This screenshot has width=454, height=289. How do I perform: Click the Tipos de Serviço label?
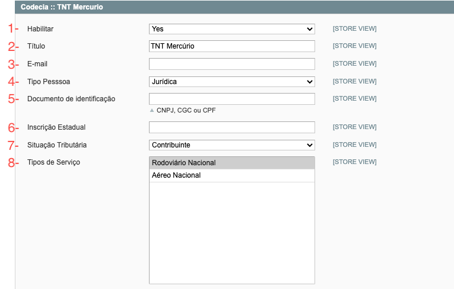pos(53,163)
